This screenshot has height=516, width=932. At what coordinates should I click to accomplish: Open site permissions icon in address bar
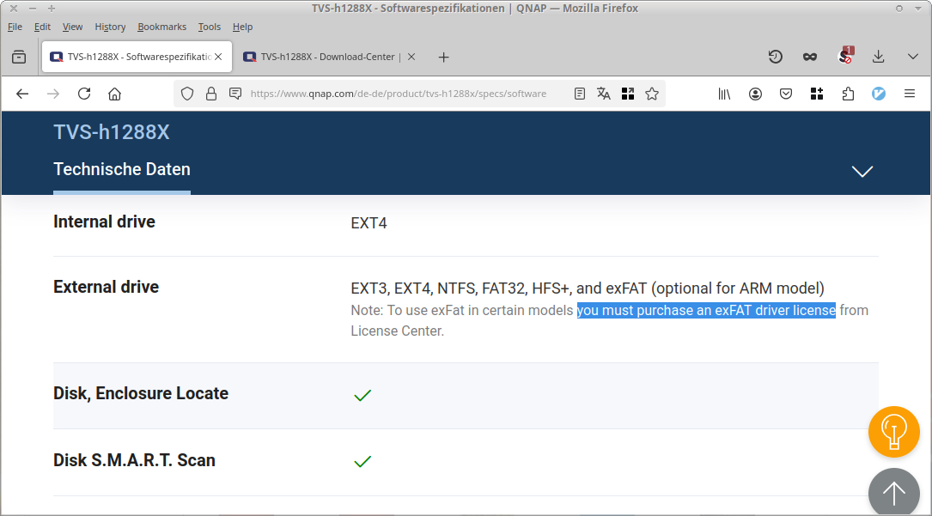pos(235,94)
